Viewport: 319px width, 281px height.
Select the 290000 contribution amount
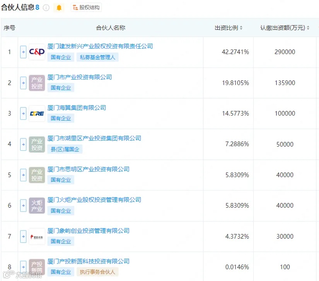pos(285,52)
